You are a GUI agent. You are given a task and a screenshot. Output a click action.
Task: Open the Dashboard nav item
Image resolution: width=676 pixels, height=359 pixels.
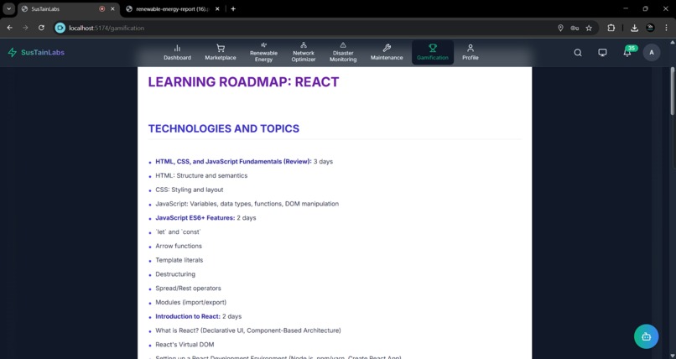tap(177, 53)
